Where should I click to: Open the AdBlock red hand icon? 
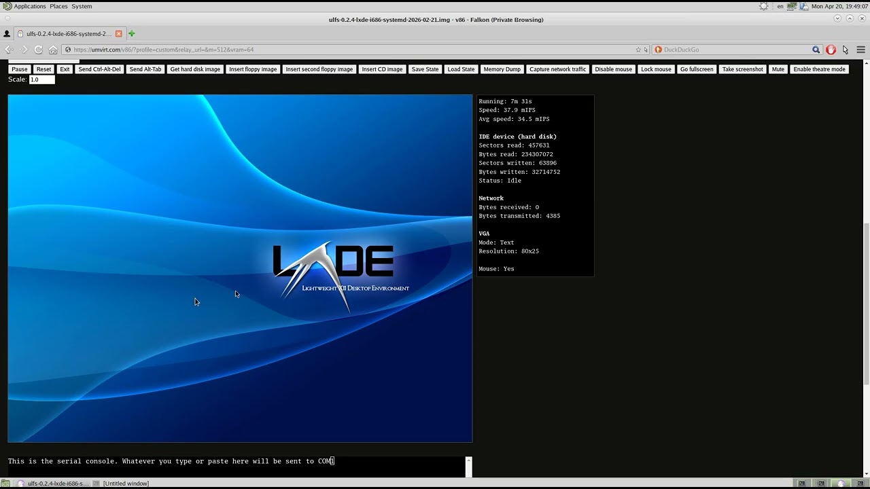click(x=831, y=50)
